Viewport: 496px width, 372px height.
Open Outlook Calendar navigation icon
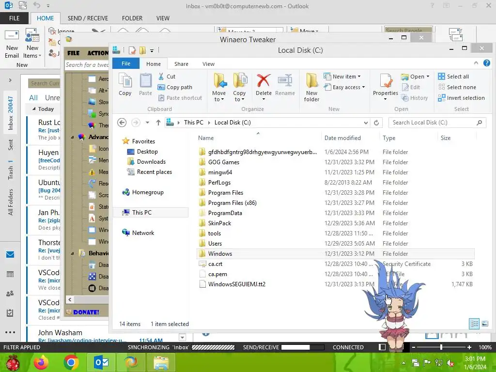coord(10,274)
